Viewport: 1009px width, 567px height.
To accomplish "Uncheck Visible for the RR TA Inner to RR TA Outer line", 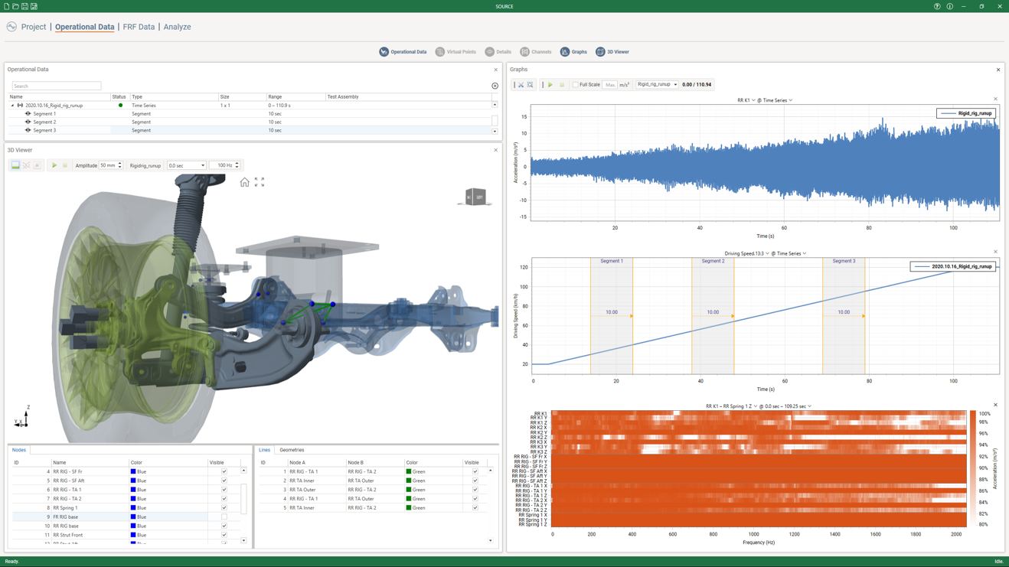I will tap(475, 481).
